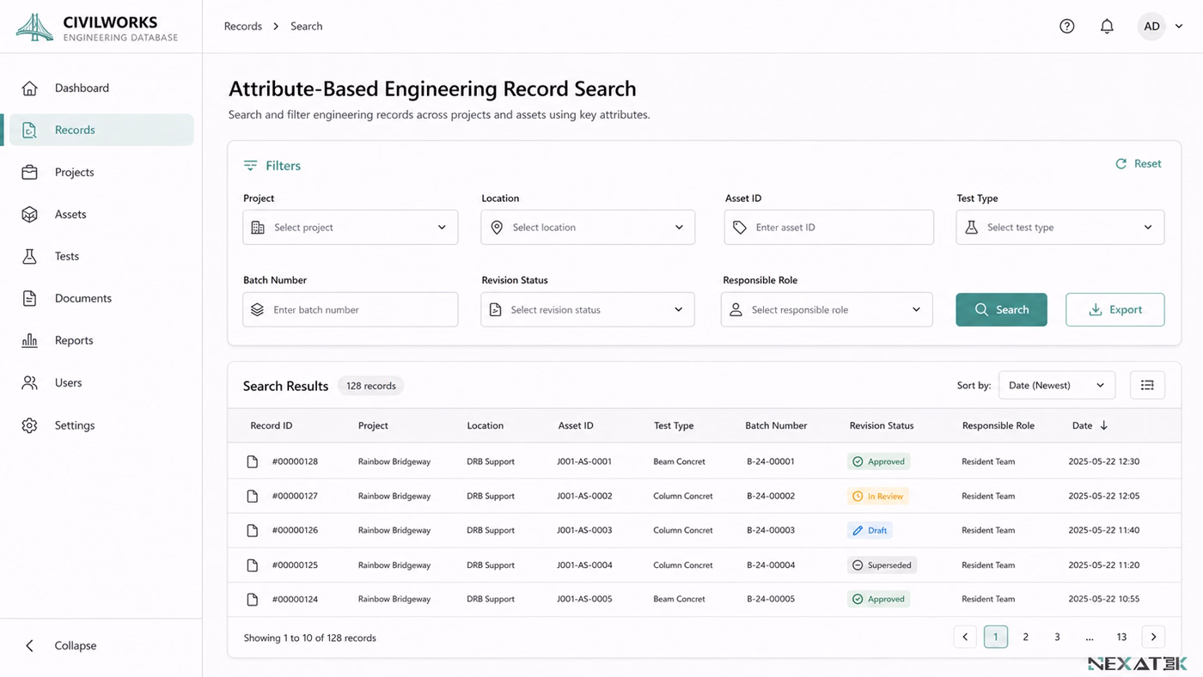Select Assets in the sidebar
This screenshot has width=1203, height=677.
[101, 214]
